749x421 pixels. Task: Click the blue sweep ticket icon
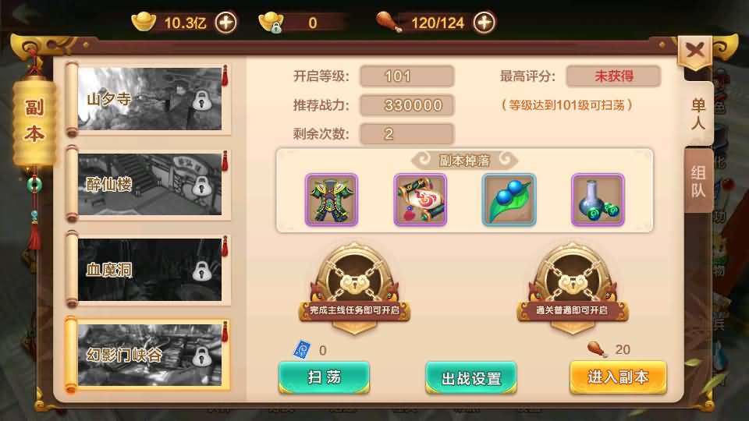click(302, 349)
